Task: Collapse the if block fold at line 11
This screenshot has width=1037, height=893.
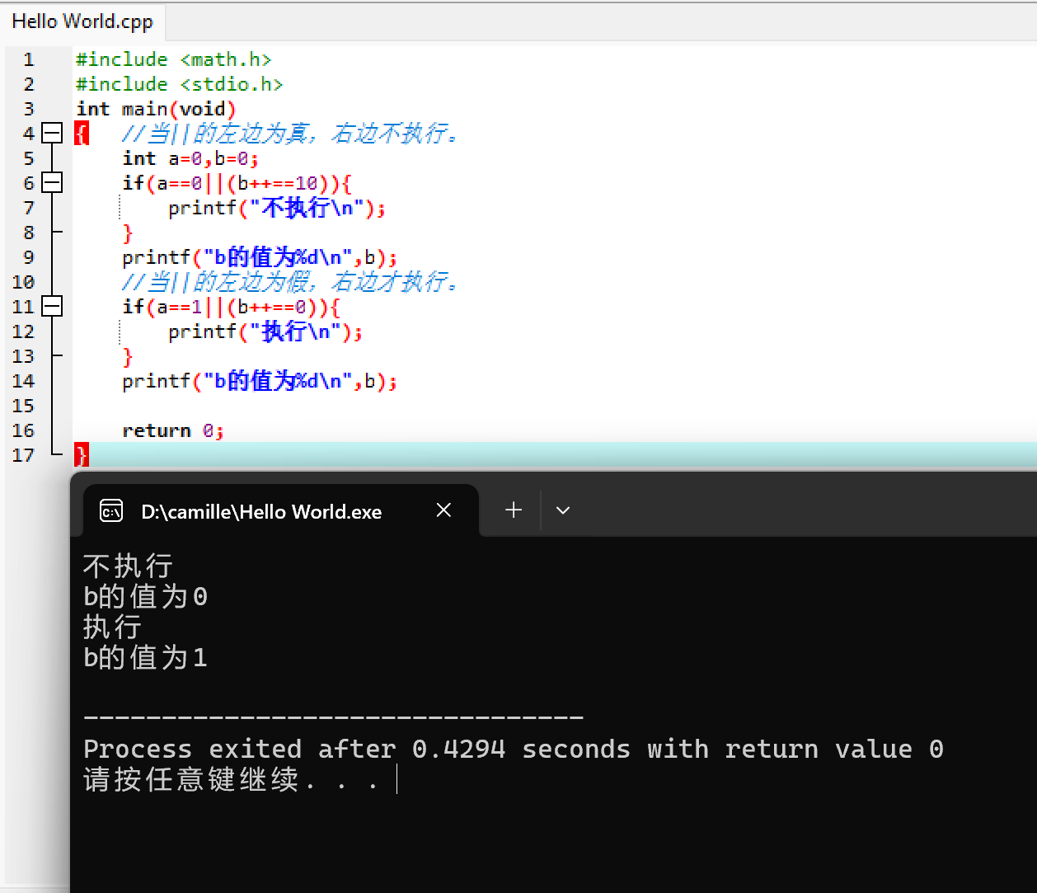Action: point(52,306)
